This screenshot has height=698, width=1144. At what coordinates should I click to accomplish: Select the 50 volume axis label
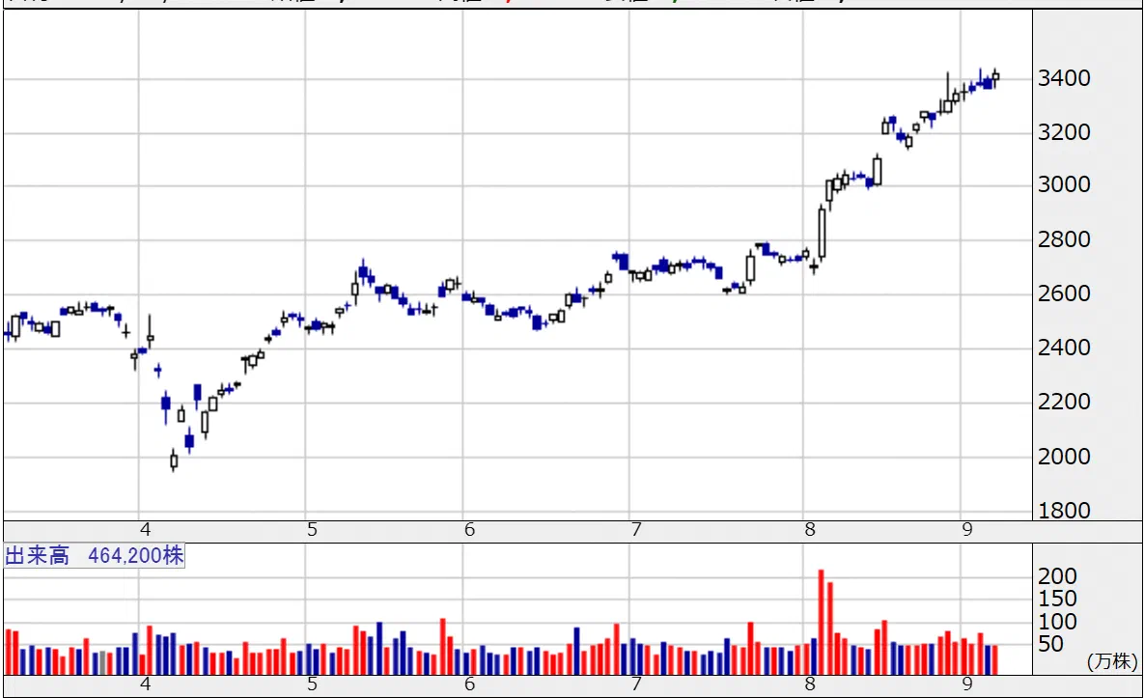point(1050,644)
